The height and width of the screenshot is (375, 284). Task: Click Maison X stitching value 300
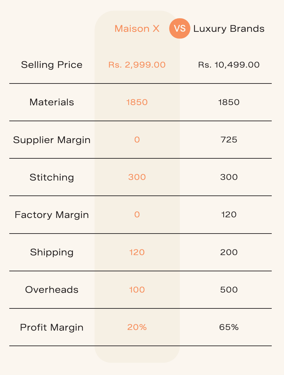point(137,177)
